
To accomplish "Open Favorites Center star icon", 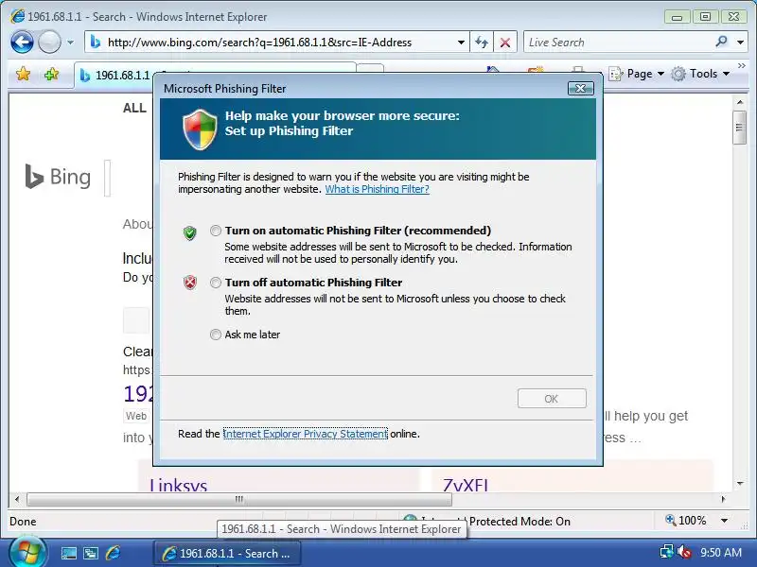I will point(23,74).
